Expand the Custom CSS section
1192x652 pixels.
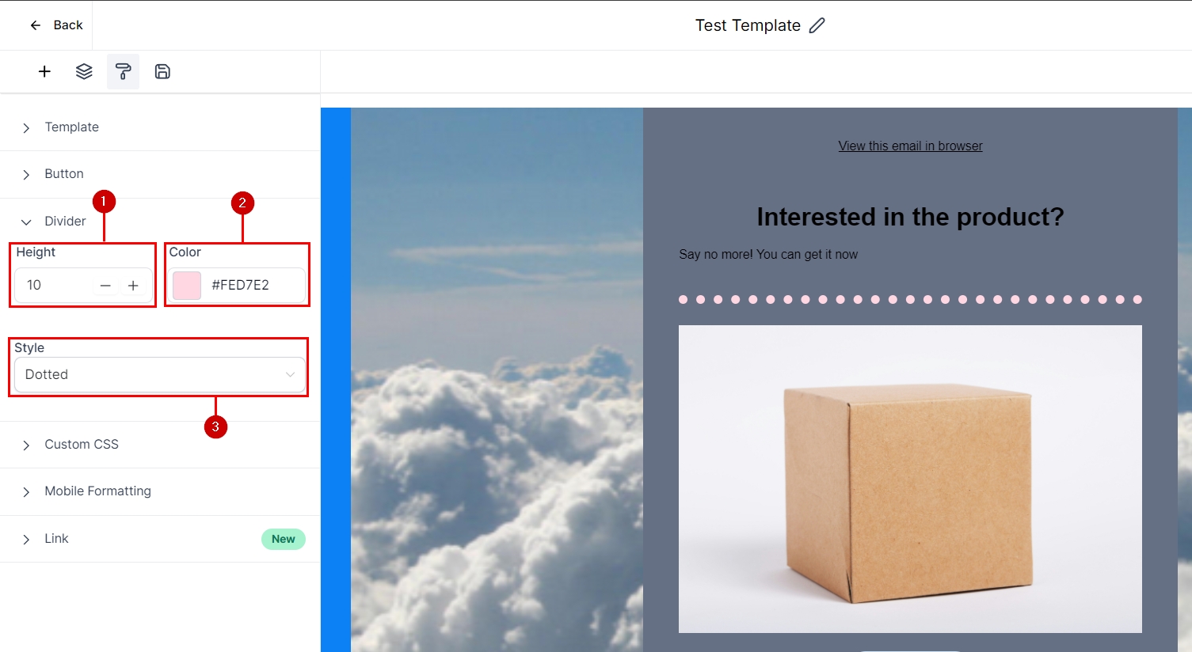(x=81, y=445)
